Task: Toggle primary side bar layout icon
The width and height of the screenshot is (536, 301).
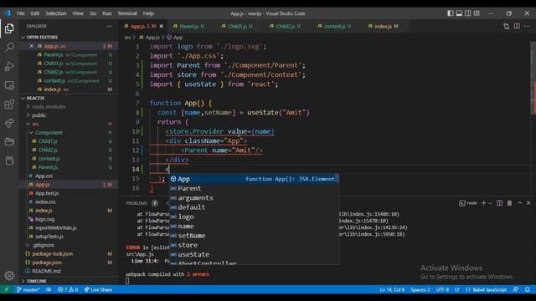Action: (x=451, y=13)
